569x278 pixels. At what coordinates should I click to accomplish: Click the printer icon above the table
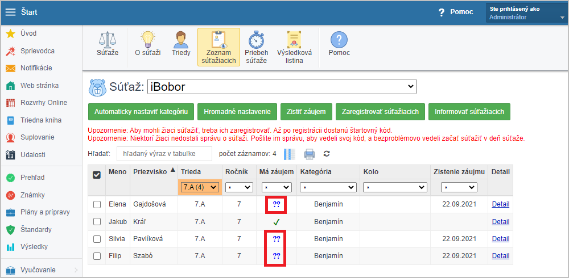pos(309,154)
